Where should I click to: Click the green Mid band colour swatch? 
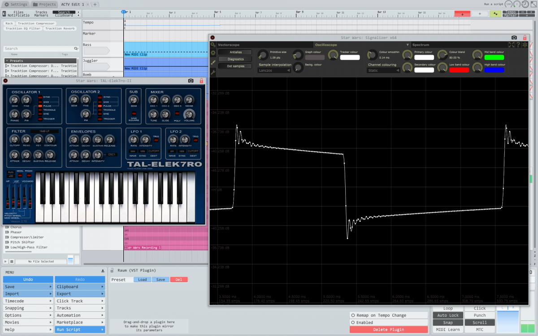click(494, 57)
